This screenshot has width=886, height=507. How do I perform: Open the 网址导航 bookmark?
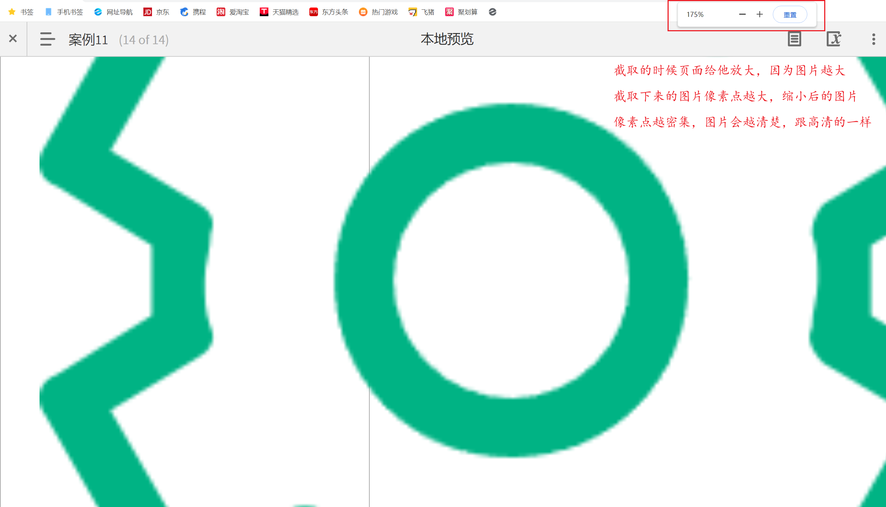114,12
